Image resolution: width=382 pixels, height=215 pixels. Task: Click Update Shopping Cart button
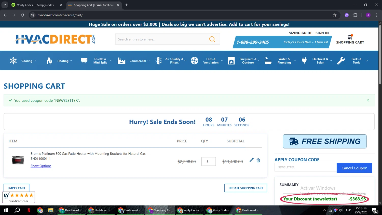[x=246, y=188]
